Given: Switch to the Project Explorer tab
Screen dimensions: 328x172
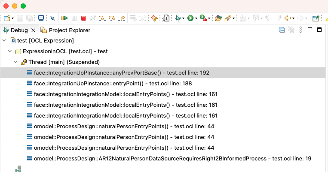Looking at the screenshot, I should pyautogui.click(x=65, y=30).
